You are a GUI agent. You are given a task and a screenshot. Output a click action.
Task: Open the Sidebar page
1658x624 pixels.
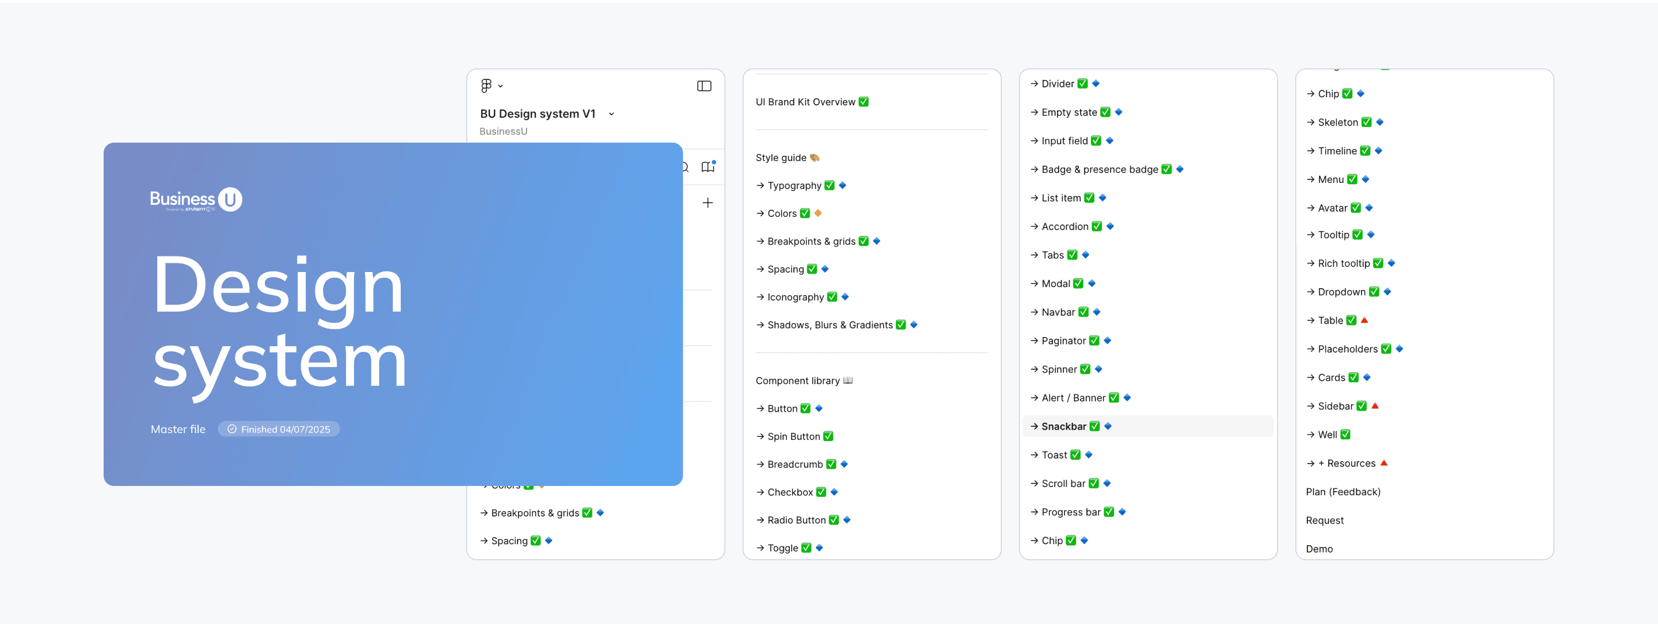click(x=1342, y=406)
